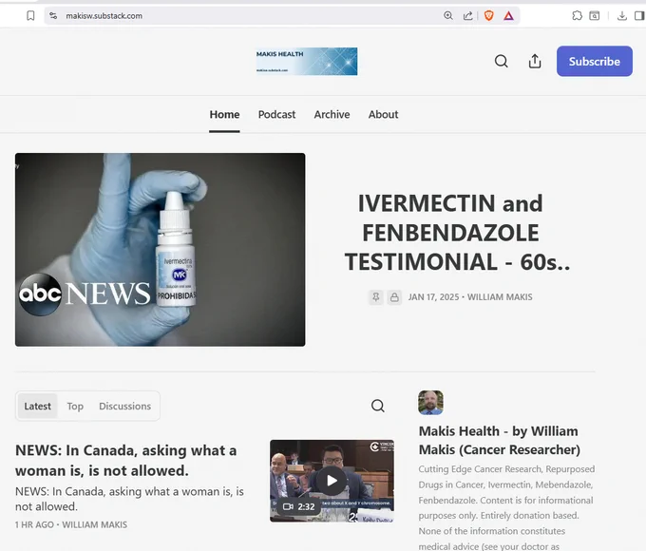Click the Subscribe button
Screen dimensions: 646x551
tap(595, 61)
